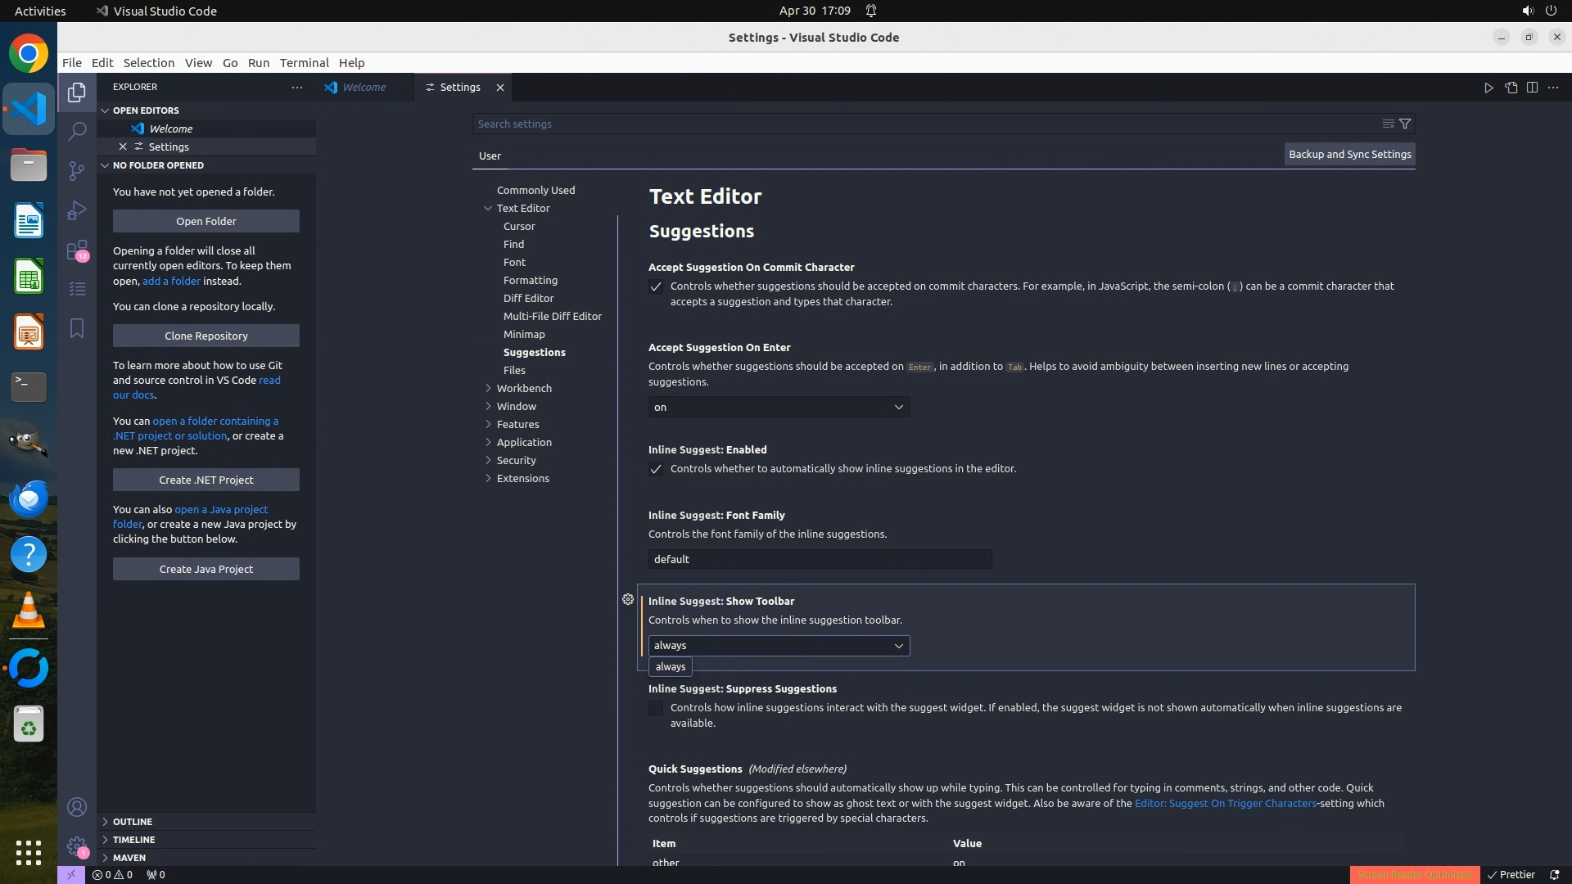Click the split editor right icon

tap(1532, 88)
